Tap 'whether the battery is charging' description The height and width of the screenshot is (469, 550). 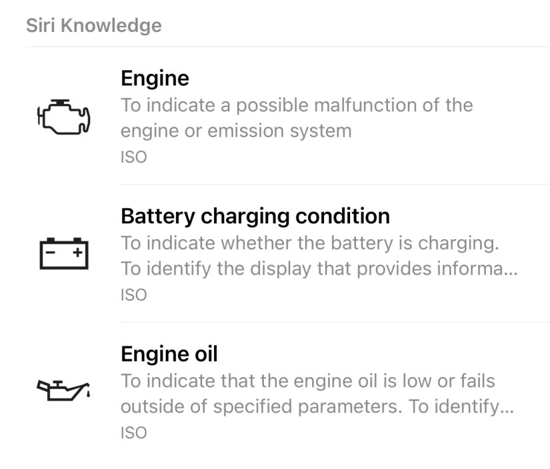click(309, 243)
